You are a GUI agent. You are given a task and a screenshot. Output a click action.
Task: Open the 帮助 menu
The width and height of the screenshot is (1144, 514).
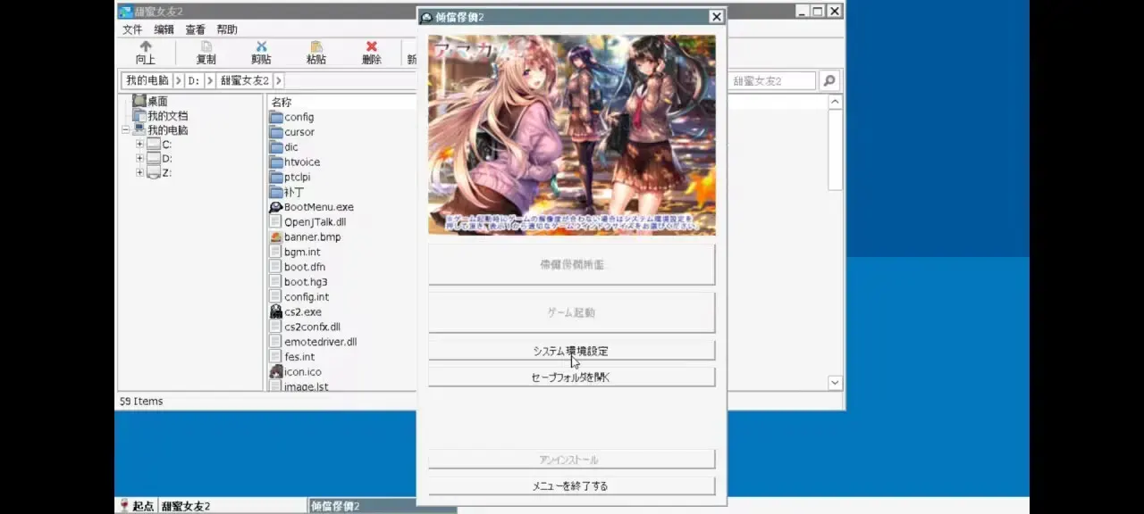[227, 29]
